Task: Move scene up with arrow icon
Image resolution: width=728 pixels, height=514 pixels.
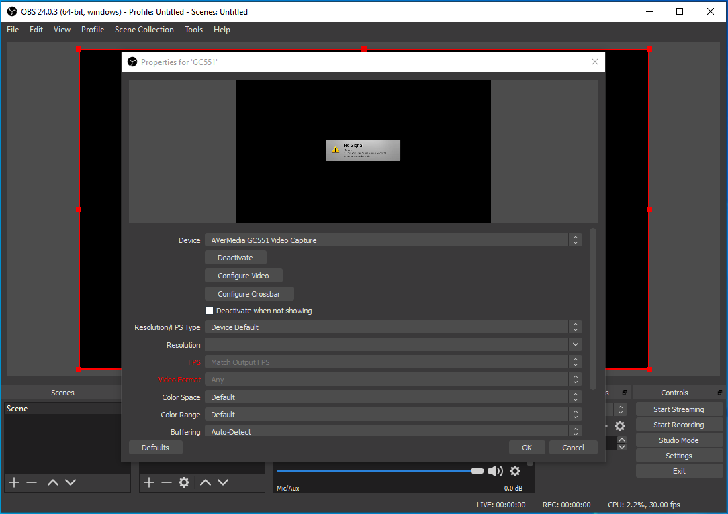Action: (53, 482)
